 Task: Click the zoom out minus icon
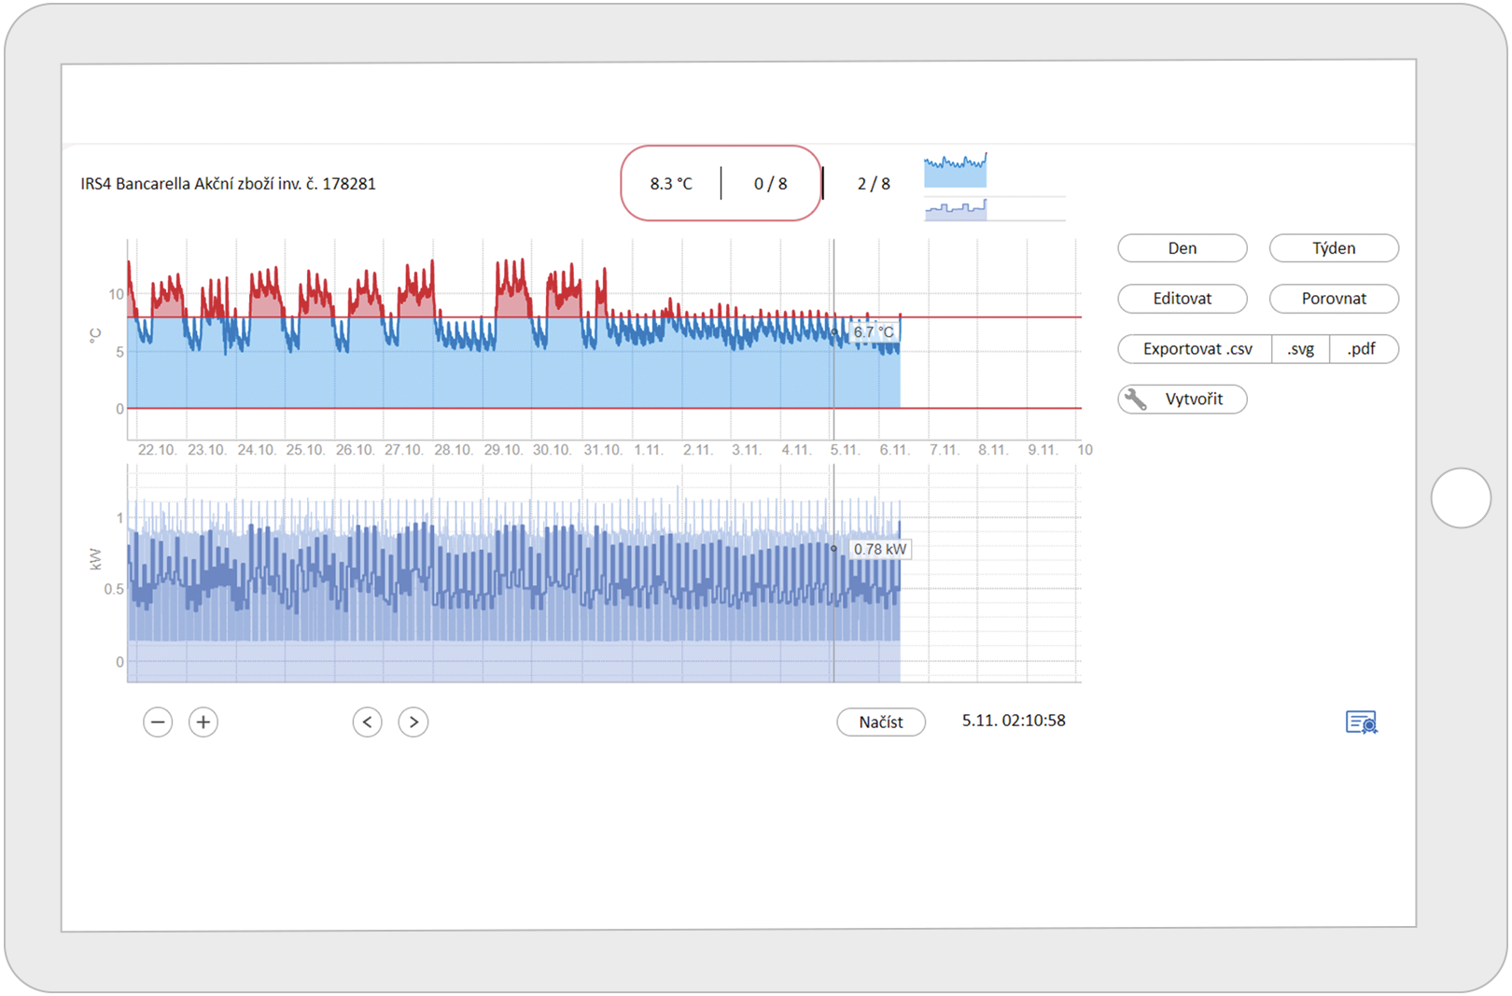click(158, 722)
